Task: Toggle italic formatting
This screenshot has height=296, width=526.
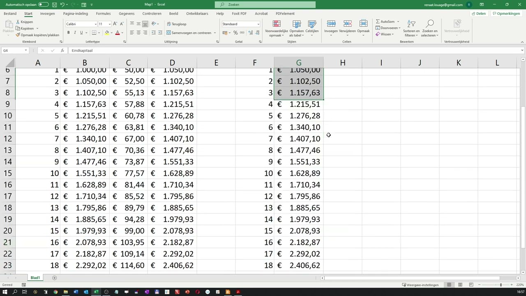Action: coord(75,32)
